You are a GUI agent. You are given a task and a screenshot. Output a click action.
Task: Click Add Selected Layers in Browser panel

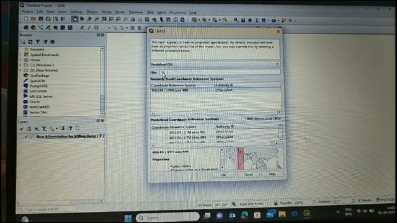click(x=24, y=42)
